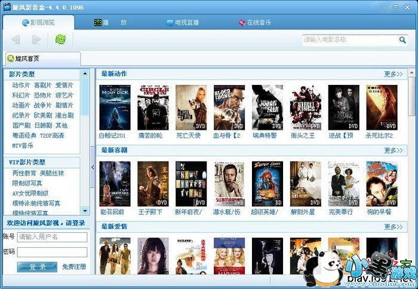Open the 狗的早餐 movie poster
This screenshot has width=418, height=289.
pyautogui.click(x=382, y=184)
